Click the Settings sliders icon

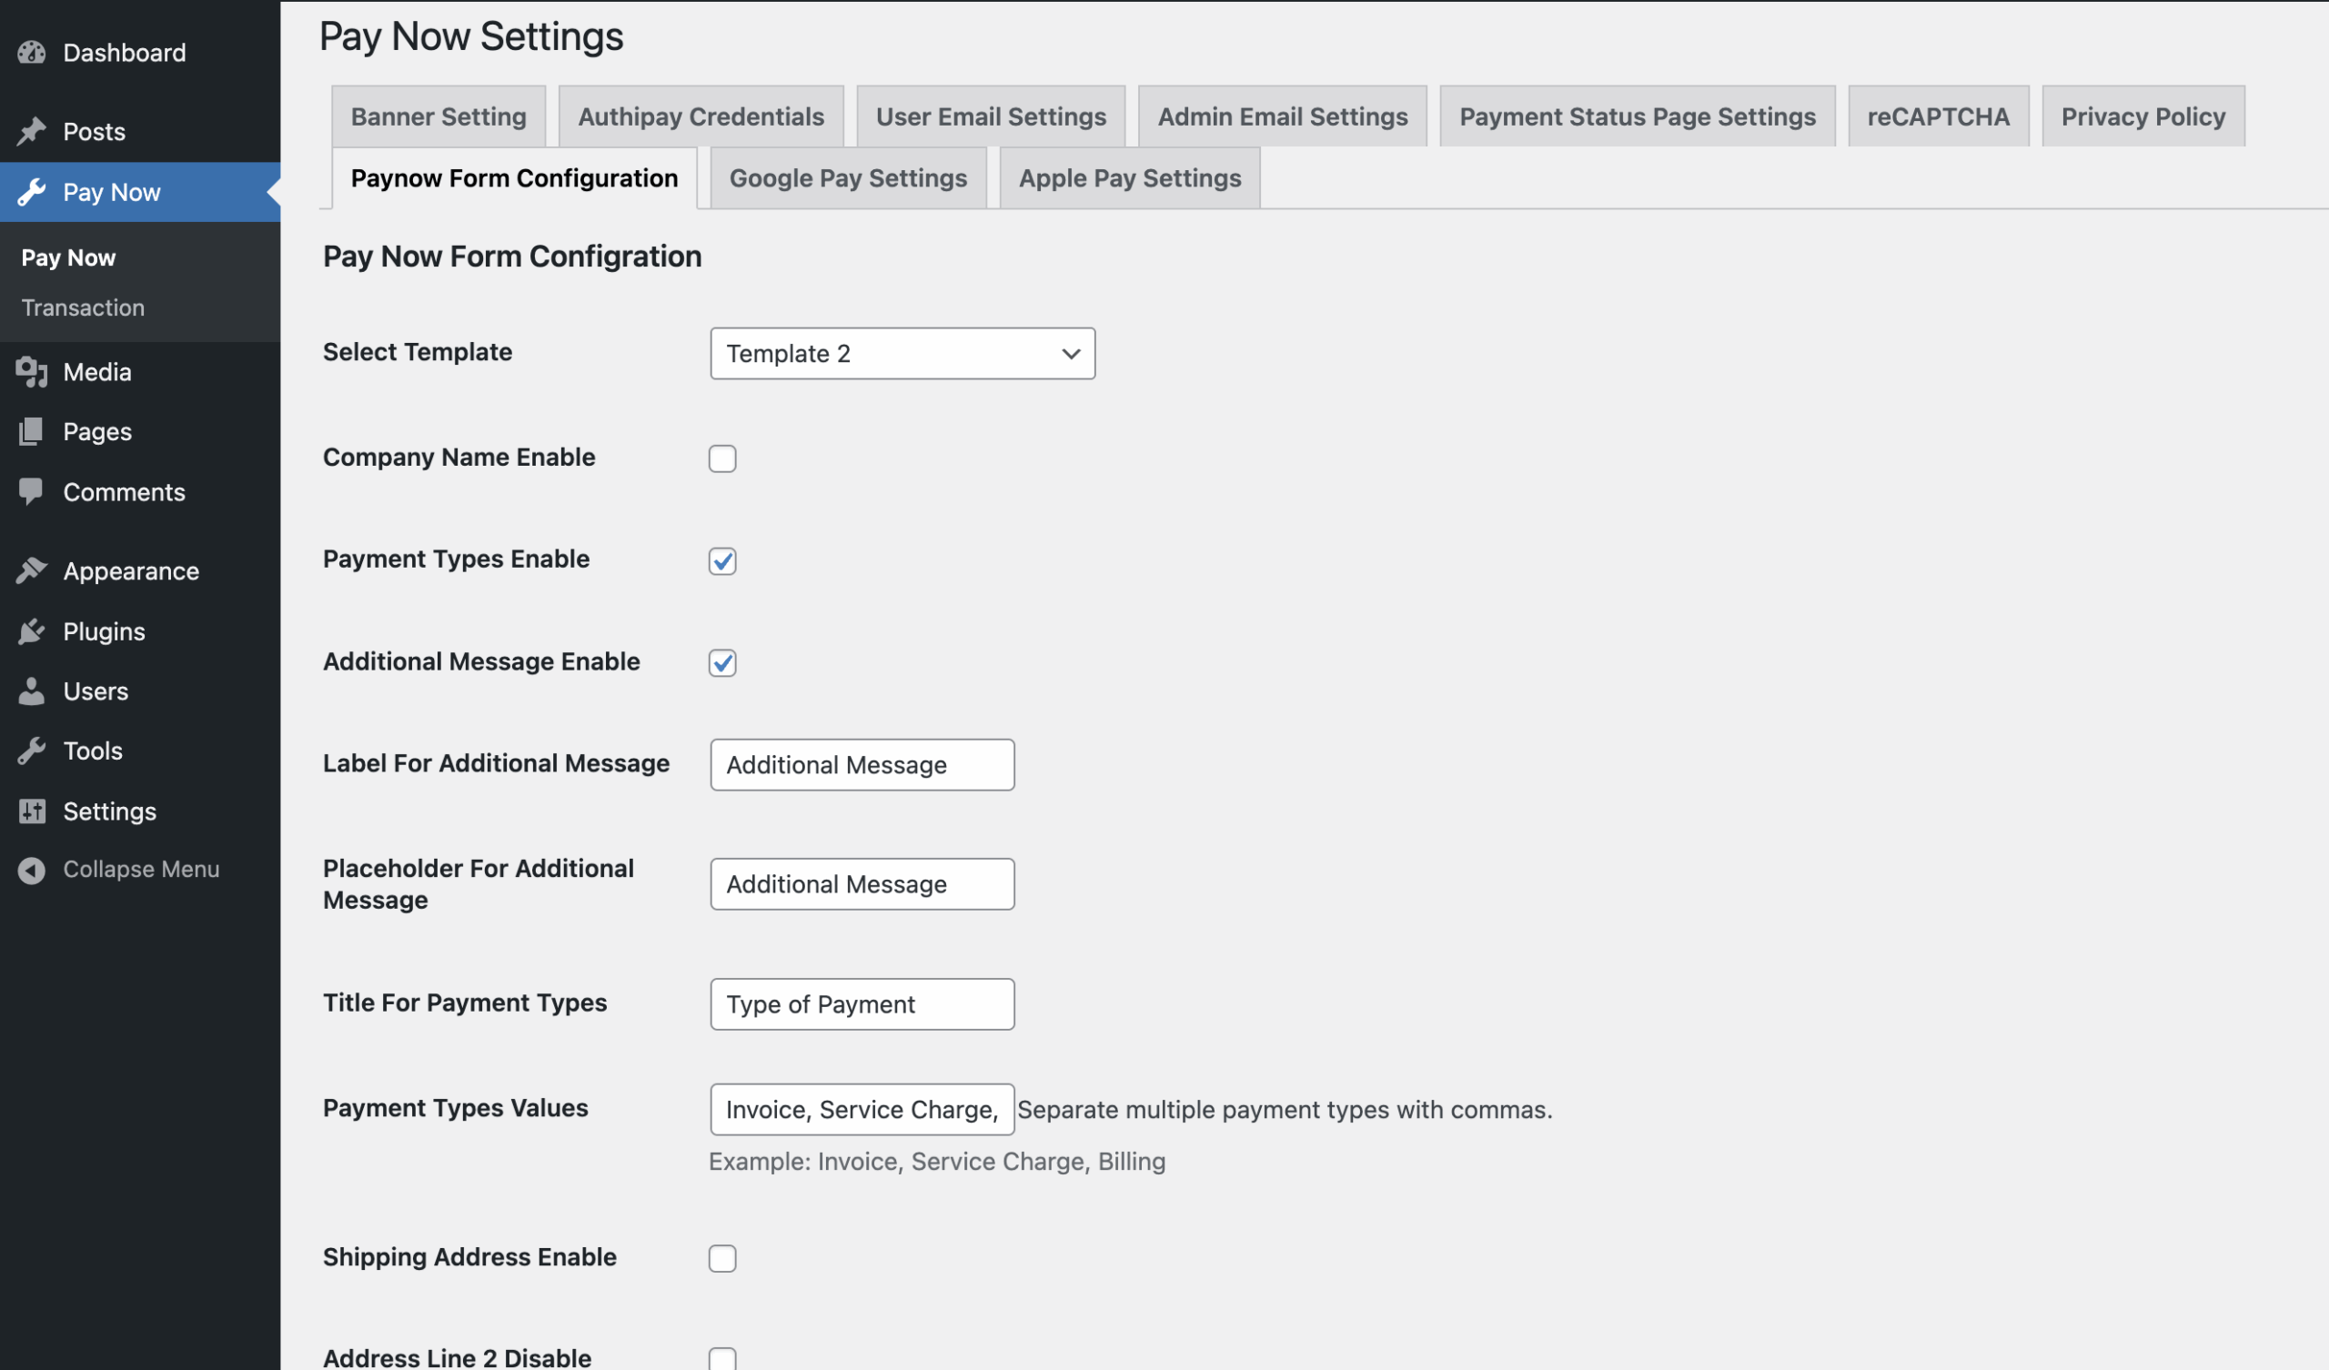(32, 811)
